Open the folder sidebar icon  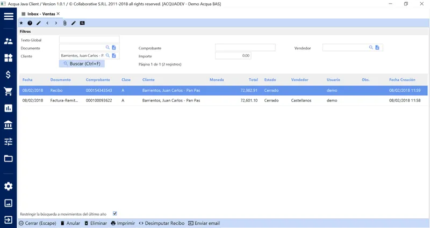pyautogui.click(x=9, y=158)
